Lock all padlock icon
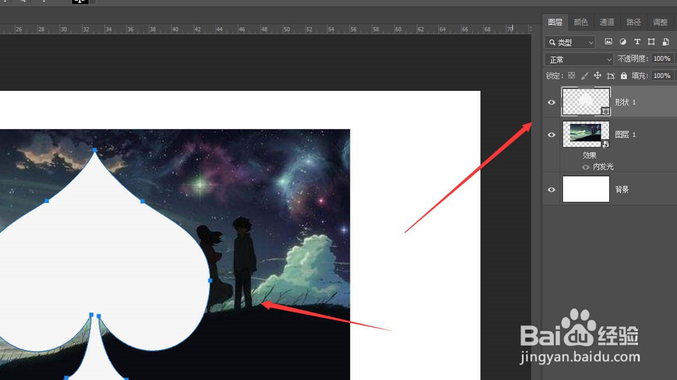The width and height of the screenshot is (677, 380). (x=624, y=76)
